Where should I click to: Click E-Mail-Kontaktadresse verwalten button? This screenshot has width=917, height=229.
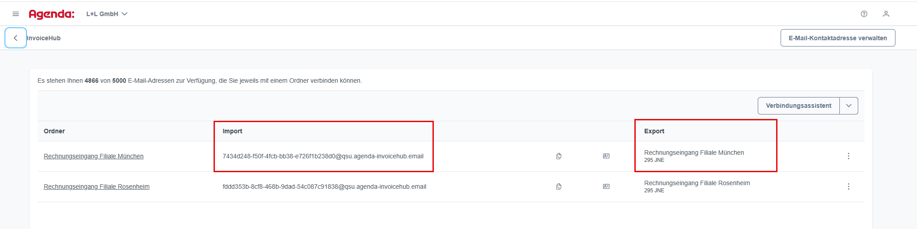[838, 38]
